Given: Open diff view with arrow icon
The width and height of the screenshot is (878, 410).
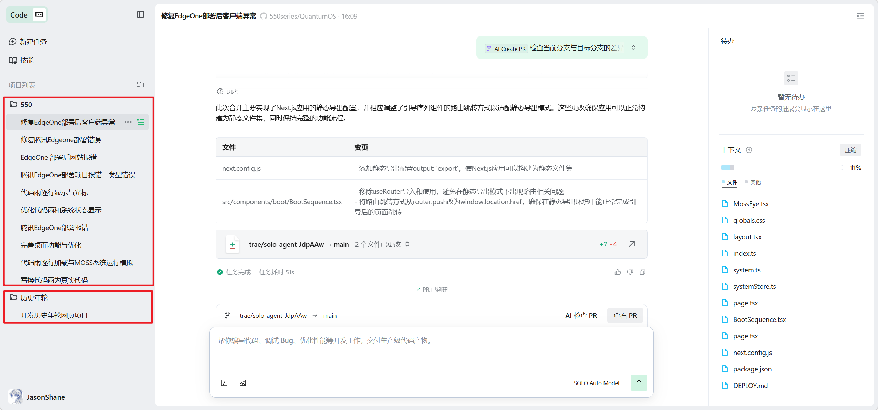Looking at the screenshot, I should [x=632, y=244].
